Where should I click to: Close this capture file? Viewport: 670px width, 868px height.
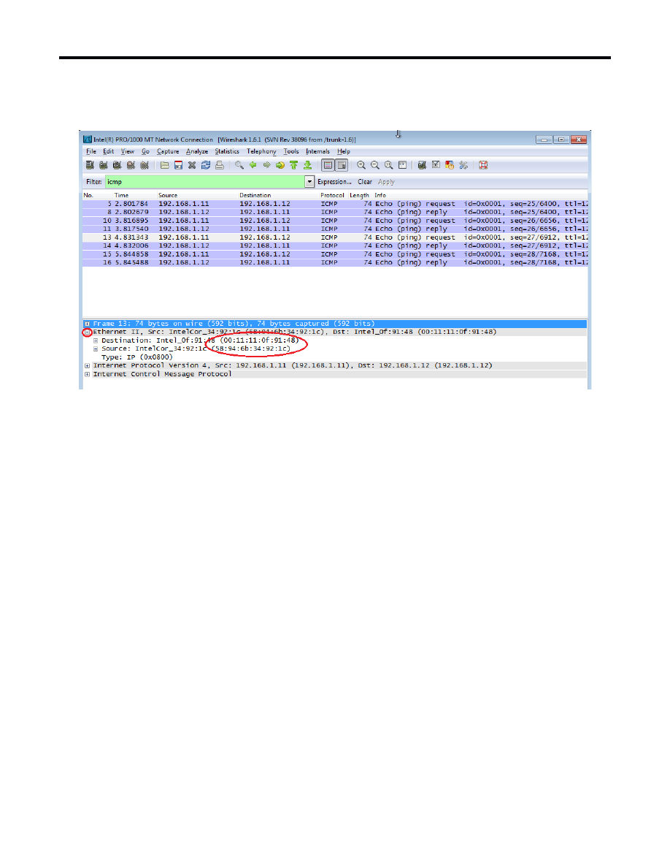pos(192,165)
